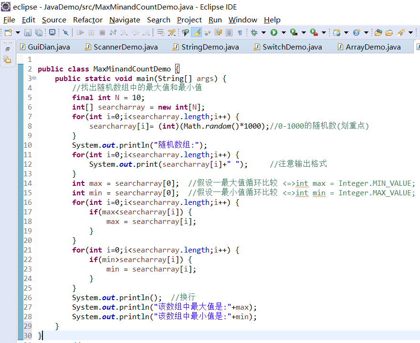Click the Restore view icon in left sidebar
This screenshot has height=343, width=420.
[x=8, y=49]
